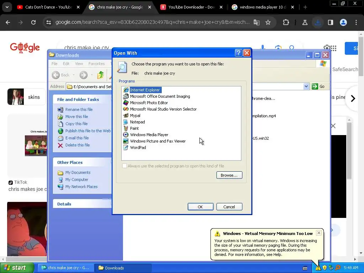Image resolution: width=364 pixels, height=273 pixels.
Task: Click the Chrome address bar URL
Action: coord(152,22)
